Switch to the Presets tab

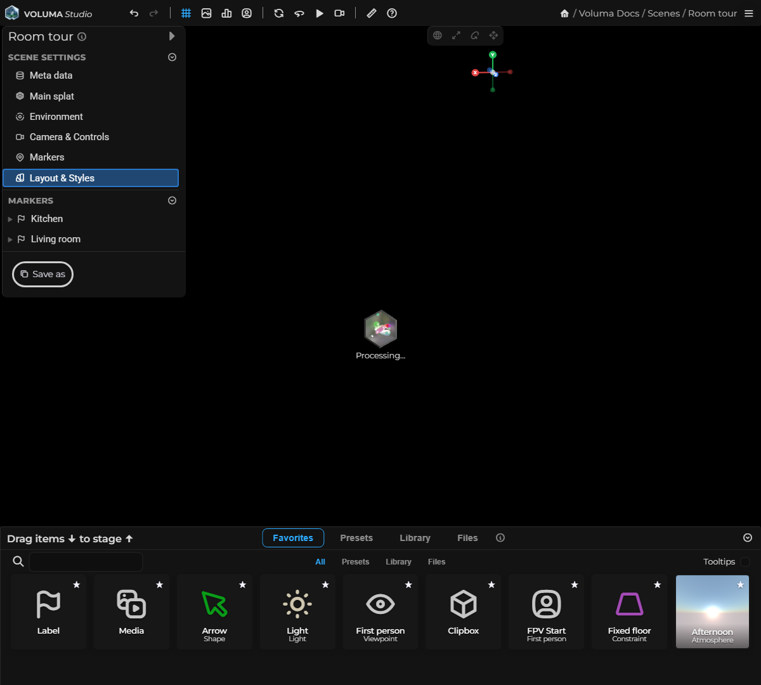pos(356,538)
